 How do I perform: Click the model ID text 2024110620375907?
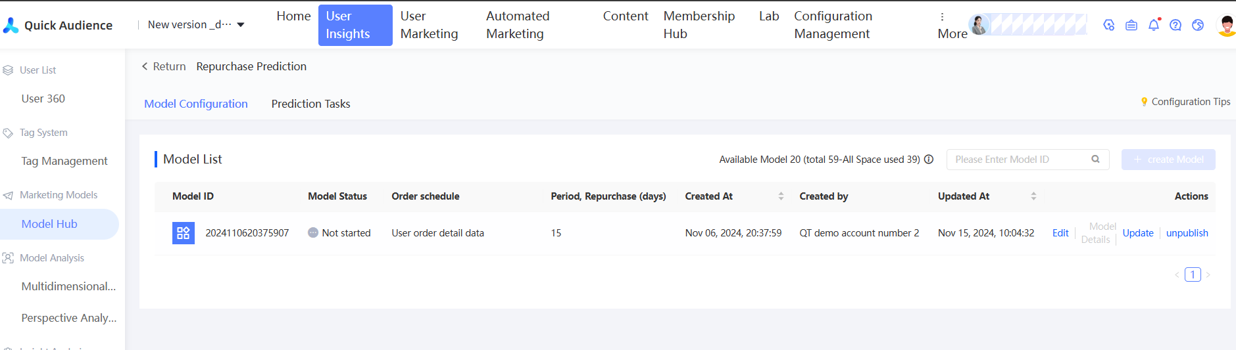point(247,233)
